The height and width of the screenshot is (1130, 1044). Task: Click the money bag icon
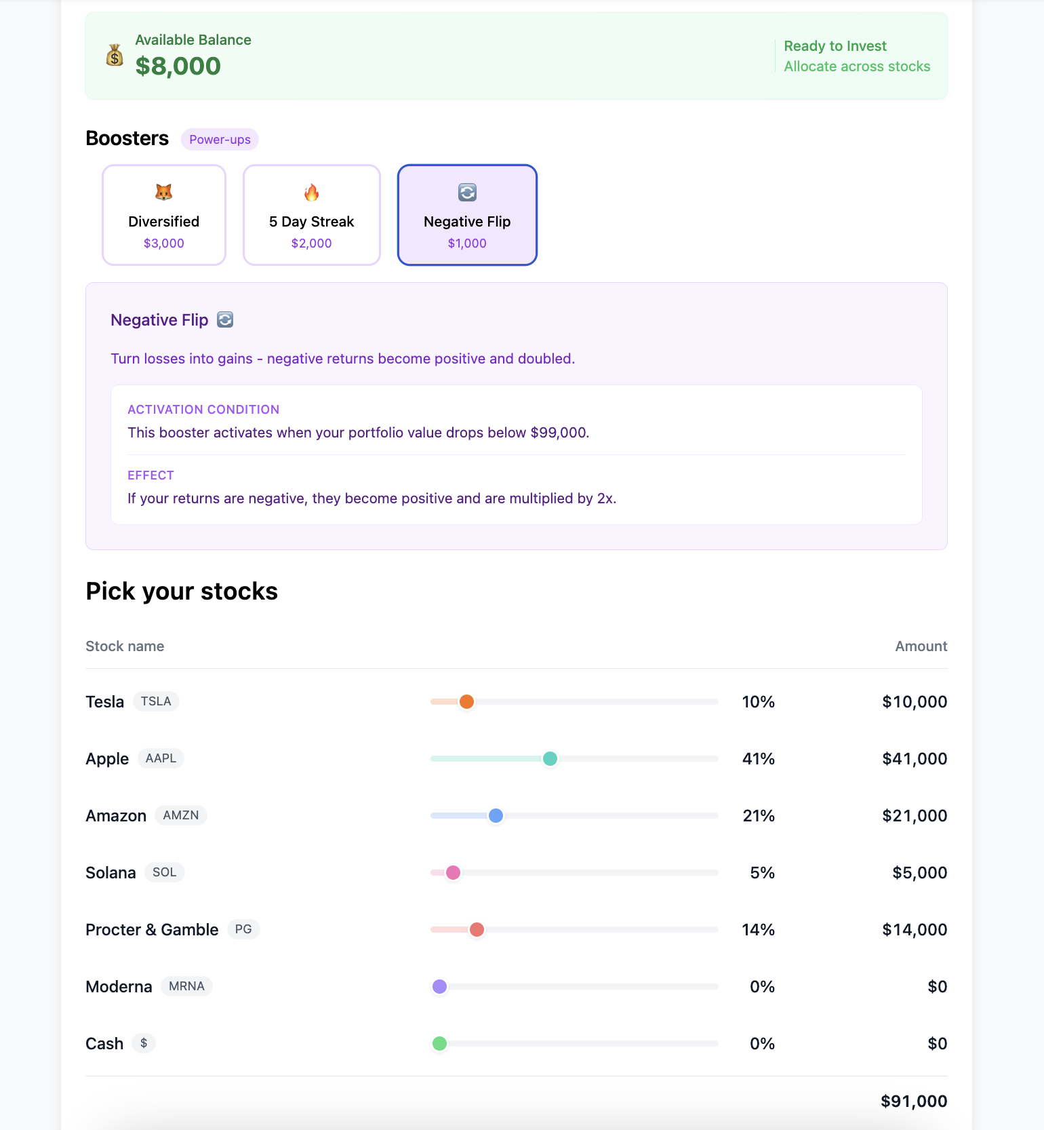115,55
